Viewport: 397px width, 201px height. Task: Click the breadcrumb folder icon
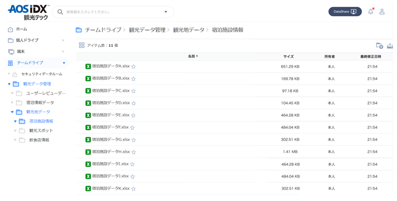click(x=79, y=30)
